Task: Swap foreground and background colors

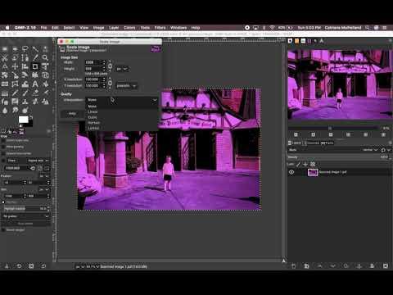Action: coord(31,118)
